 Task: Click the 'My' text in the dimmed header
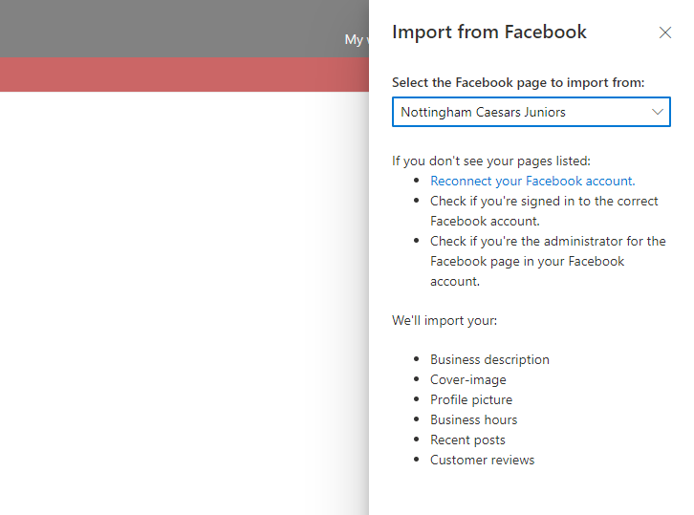[x=354, y=40]
